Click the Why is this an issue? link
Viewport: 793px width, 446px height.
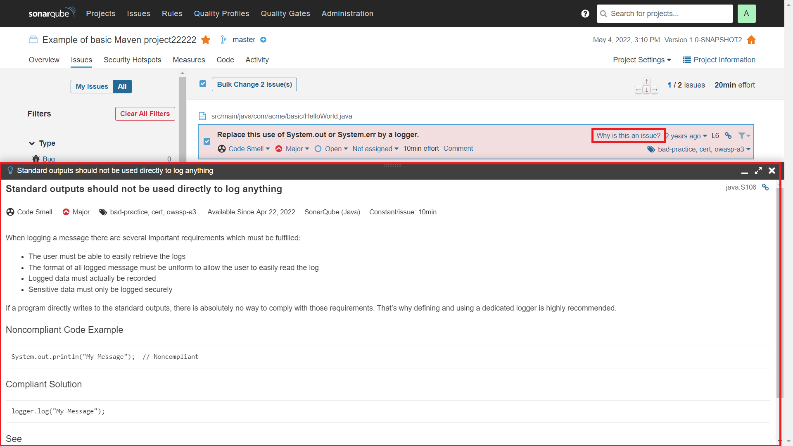(x=628, y=135)
